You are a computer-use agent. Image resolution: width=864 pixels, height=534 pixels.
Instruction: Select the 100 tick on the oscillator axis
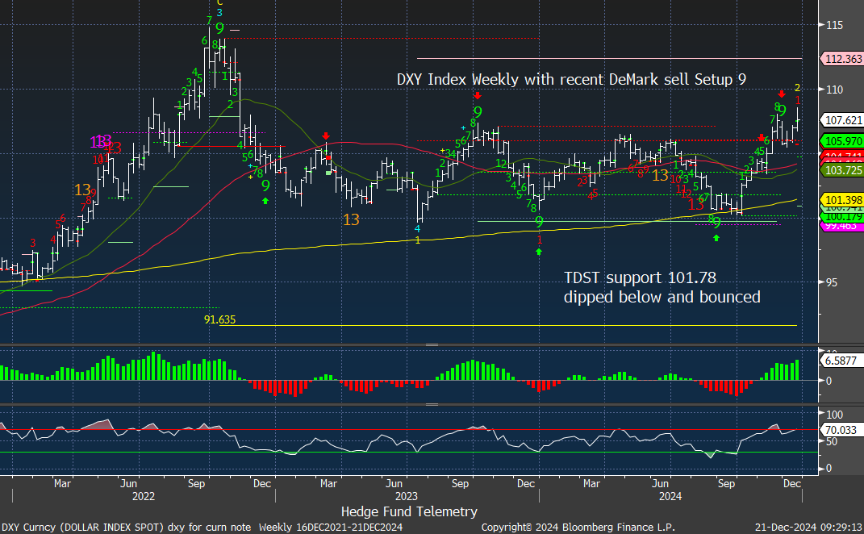click(834, 415)
